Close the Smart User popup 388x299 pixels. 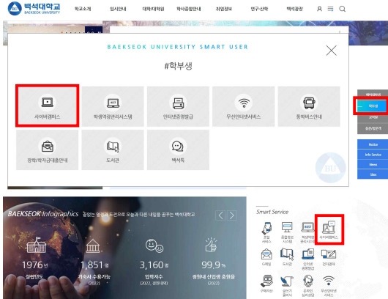coord(332,51)
